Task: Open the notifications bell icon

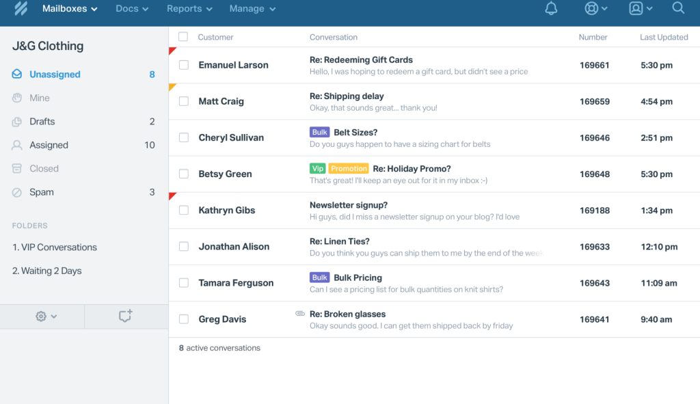Action: tap(551, 8)
